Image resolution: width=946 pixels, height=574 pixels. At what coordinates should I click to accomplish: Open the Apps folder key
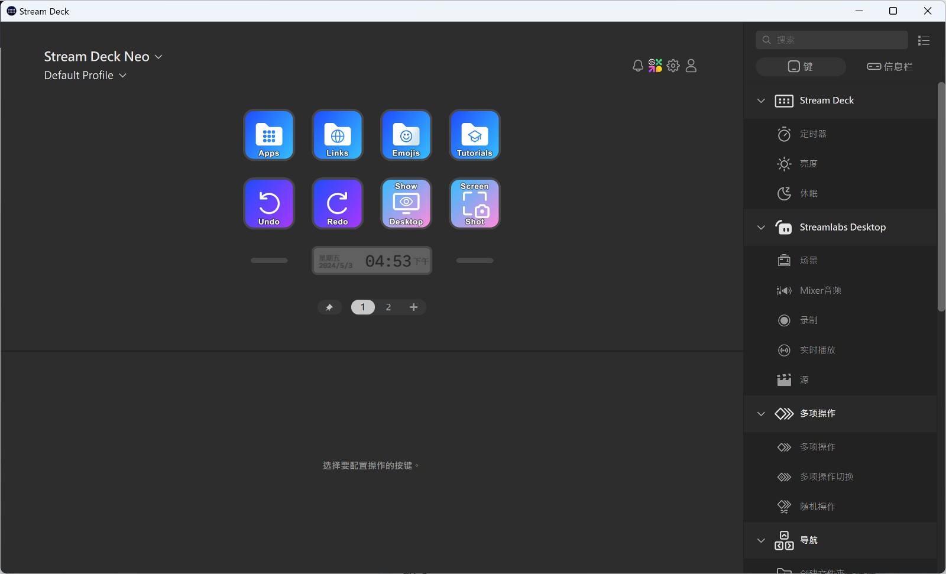click(x=269, y=135)
